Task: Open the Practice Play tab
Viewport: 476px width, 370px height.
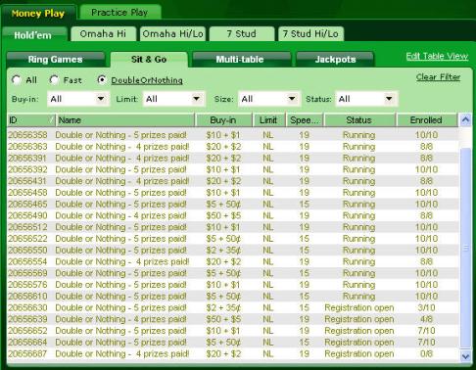Action: click(119, 13)
